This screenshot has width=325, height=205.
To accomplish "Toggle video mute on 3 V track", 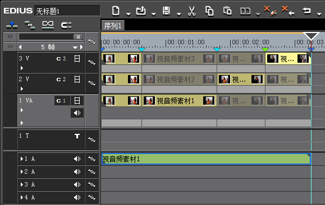I will point(77,59).
